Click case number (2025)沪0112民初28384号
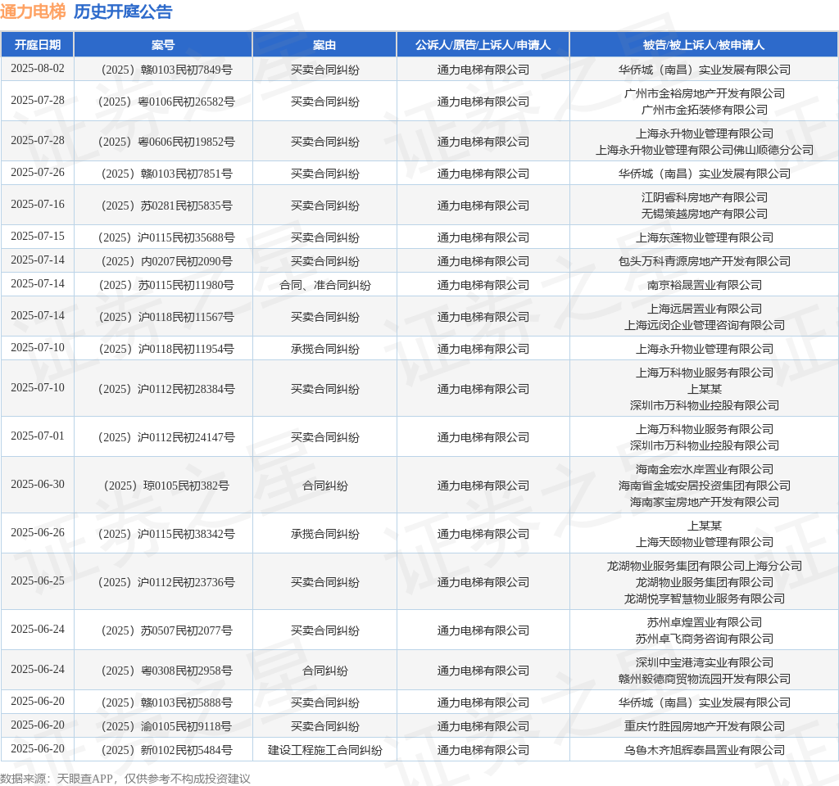This screenshot has width=839, height=786. coord(166,389)
